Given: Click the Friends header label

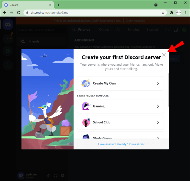Looking at the screenshot, I should pyautogui.click(x=84, y=30).
